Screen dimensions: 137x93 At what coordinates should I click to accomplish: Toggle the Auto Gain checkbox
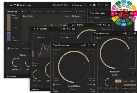(x=8, y=48)
